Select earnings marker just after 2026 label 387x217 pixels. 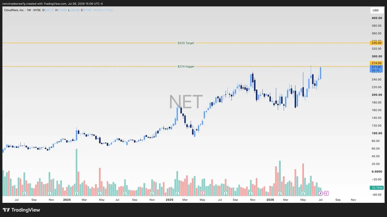click(x=280, y=193)
